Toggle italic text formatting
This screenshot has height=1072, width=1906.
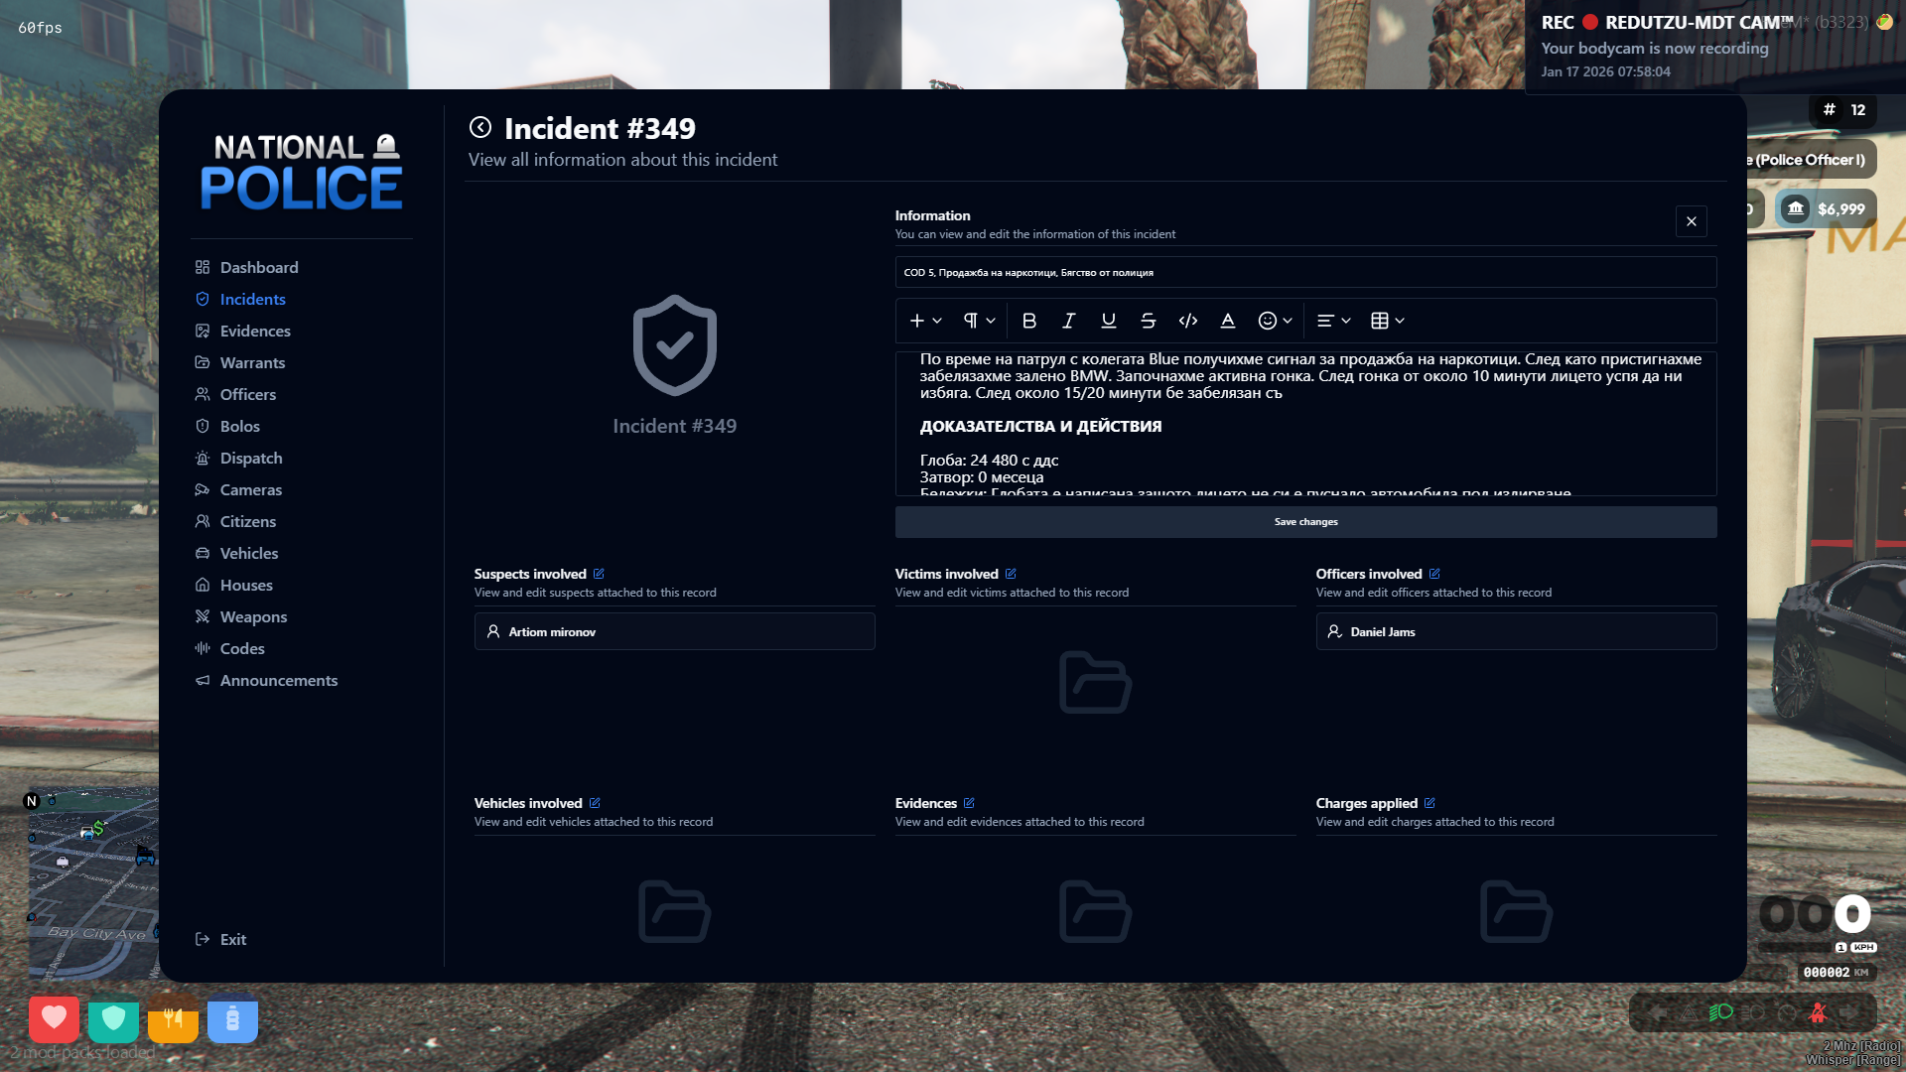click(x=1069, y=321)
